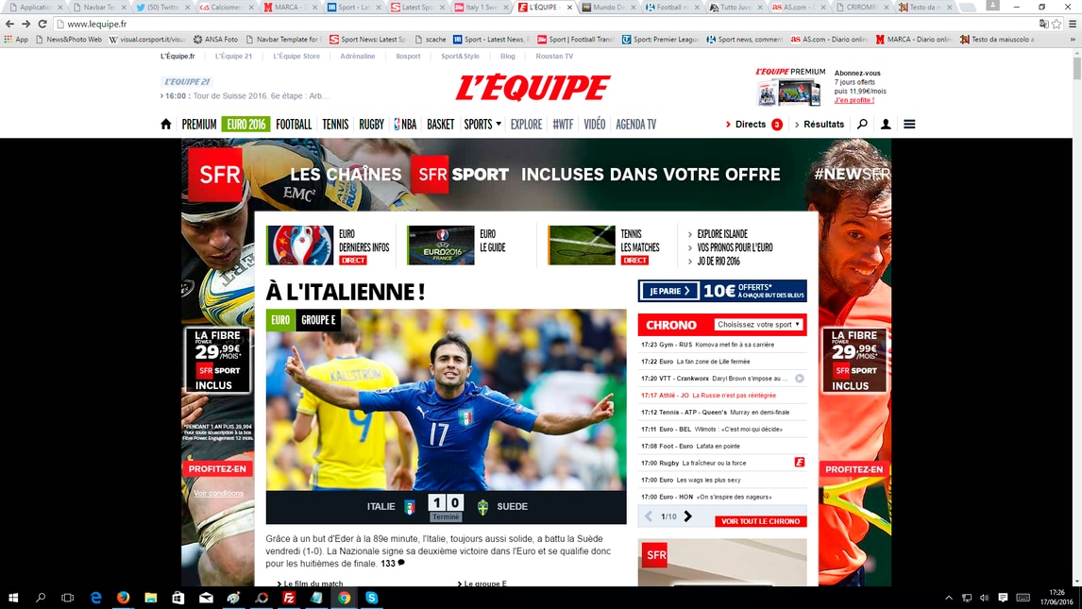Open PREMIUM menu item

tap(198, 124)
